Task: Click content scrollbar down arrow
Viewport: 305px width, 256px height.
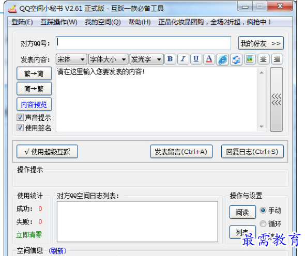Action: coord(262,126)
